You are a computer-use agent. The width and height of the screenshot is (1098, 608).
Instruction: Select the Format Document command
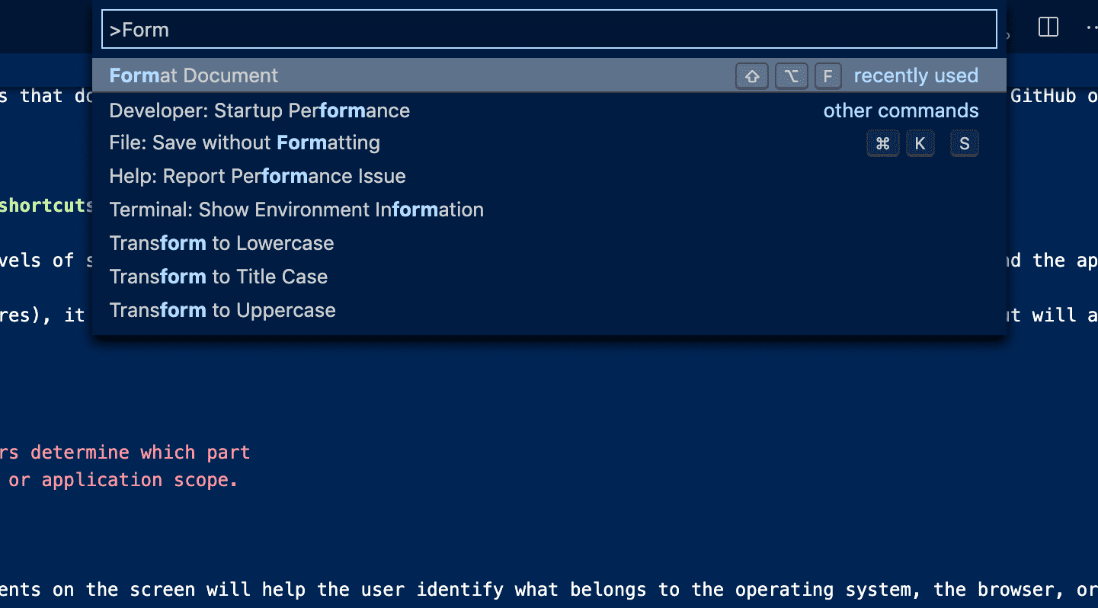194,75
